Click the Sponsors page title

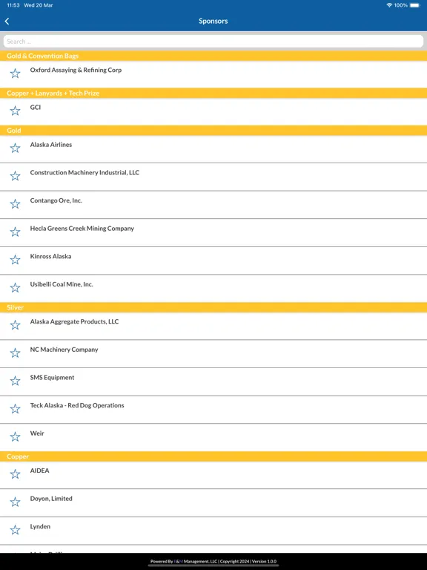click(x=213, y=21)
